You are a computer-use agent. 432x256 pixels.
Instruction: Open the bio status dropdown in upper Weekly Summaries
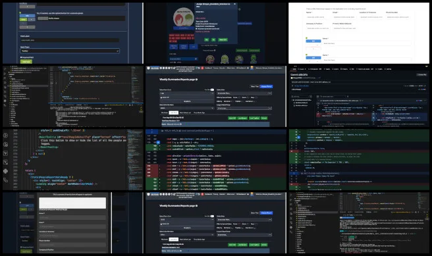point(187,108)
